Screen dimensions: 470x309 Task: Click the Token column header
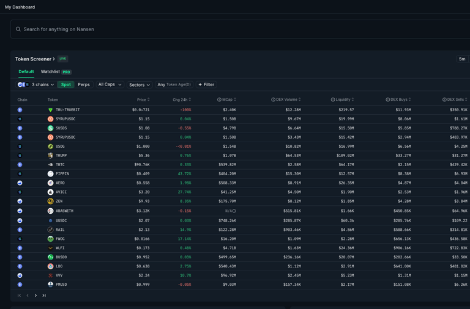(53, 100)
